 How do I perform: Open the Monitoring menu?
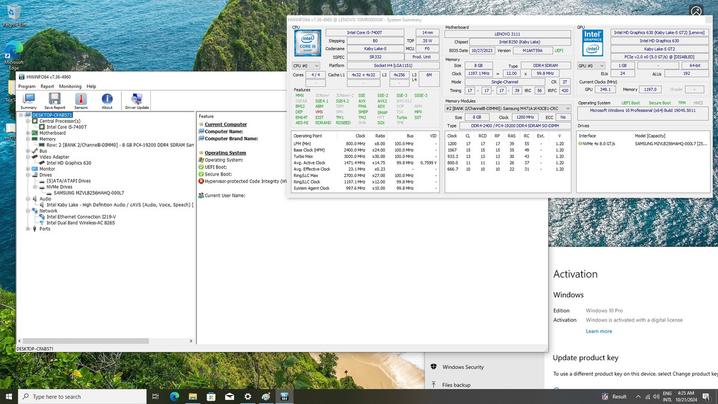coord(70,86)
